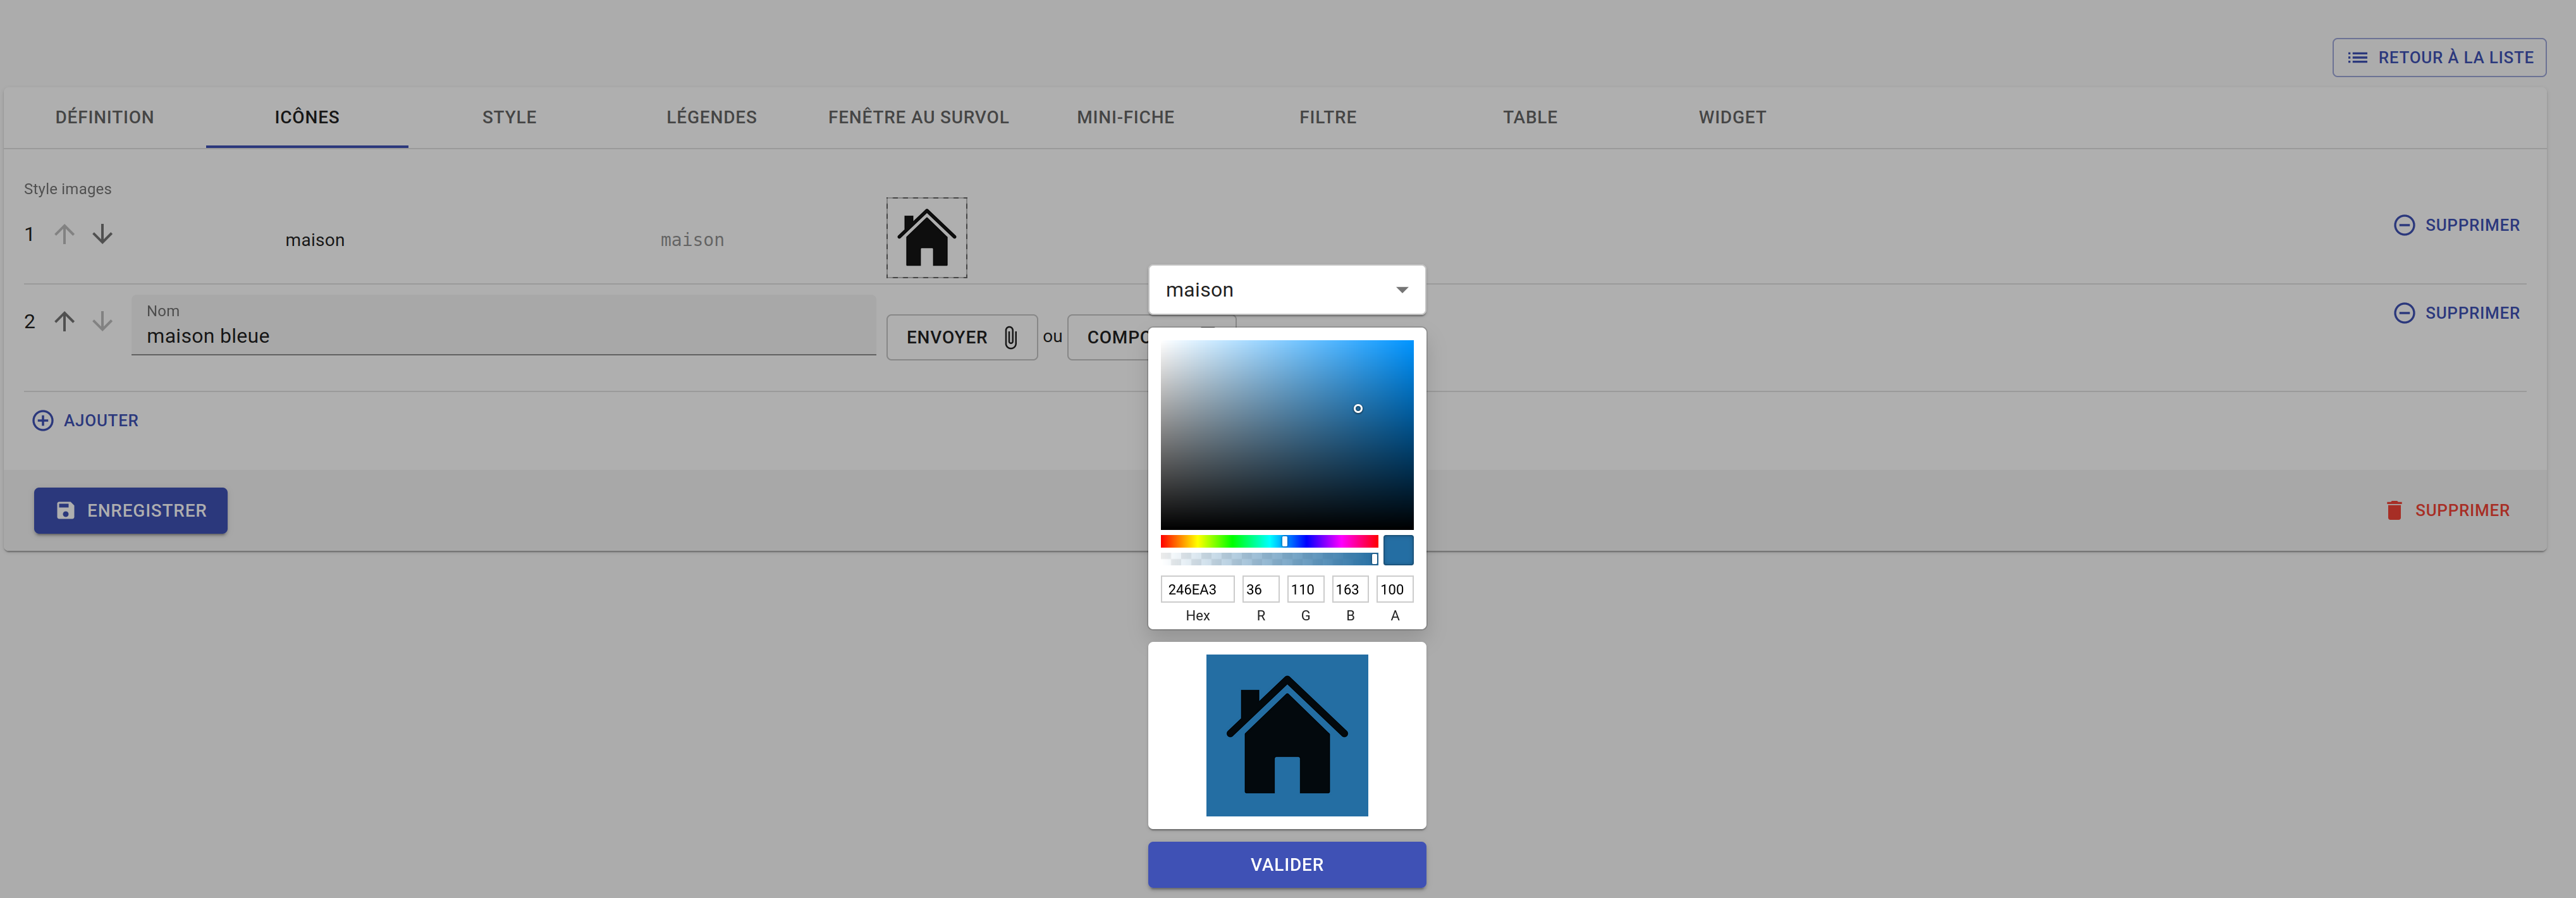
Task: Click the Hex color input field
Action: tap(1197, 590)
